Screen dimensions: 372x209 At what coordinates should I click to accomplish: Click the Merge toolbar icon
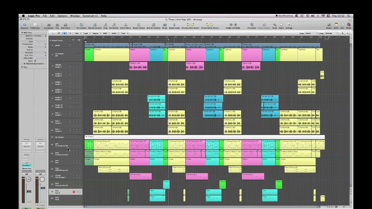165,25
